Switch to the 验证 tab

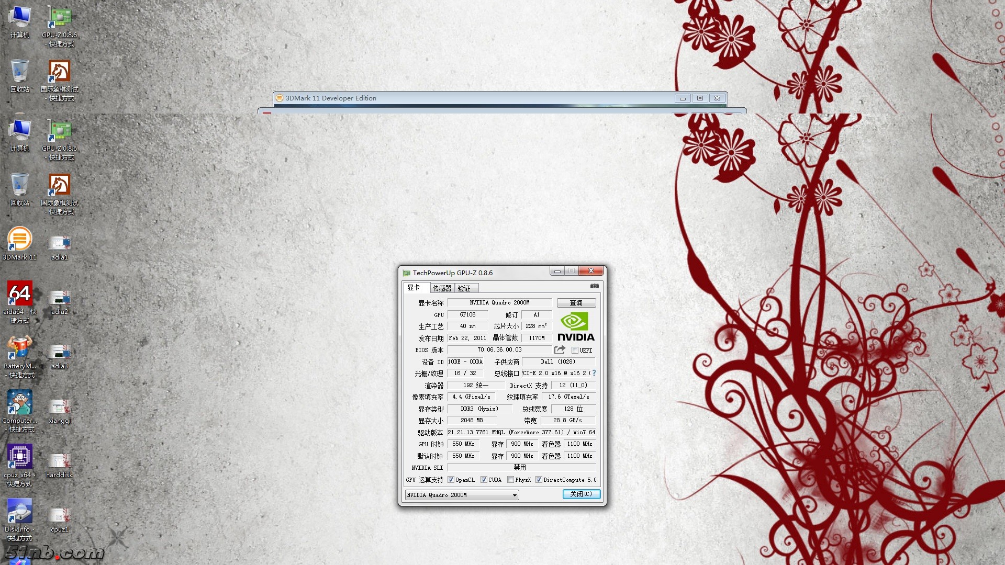464,288
